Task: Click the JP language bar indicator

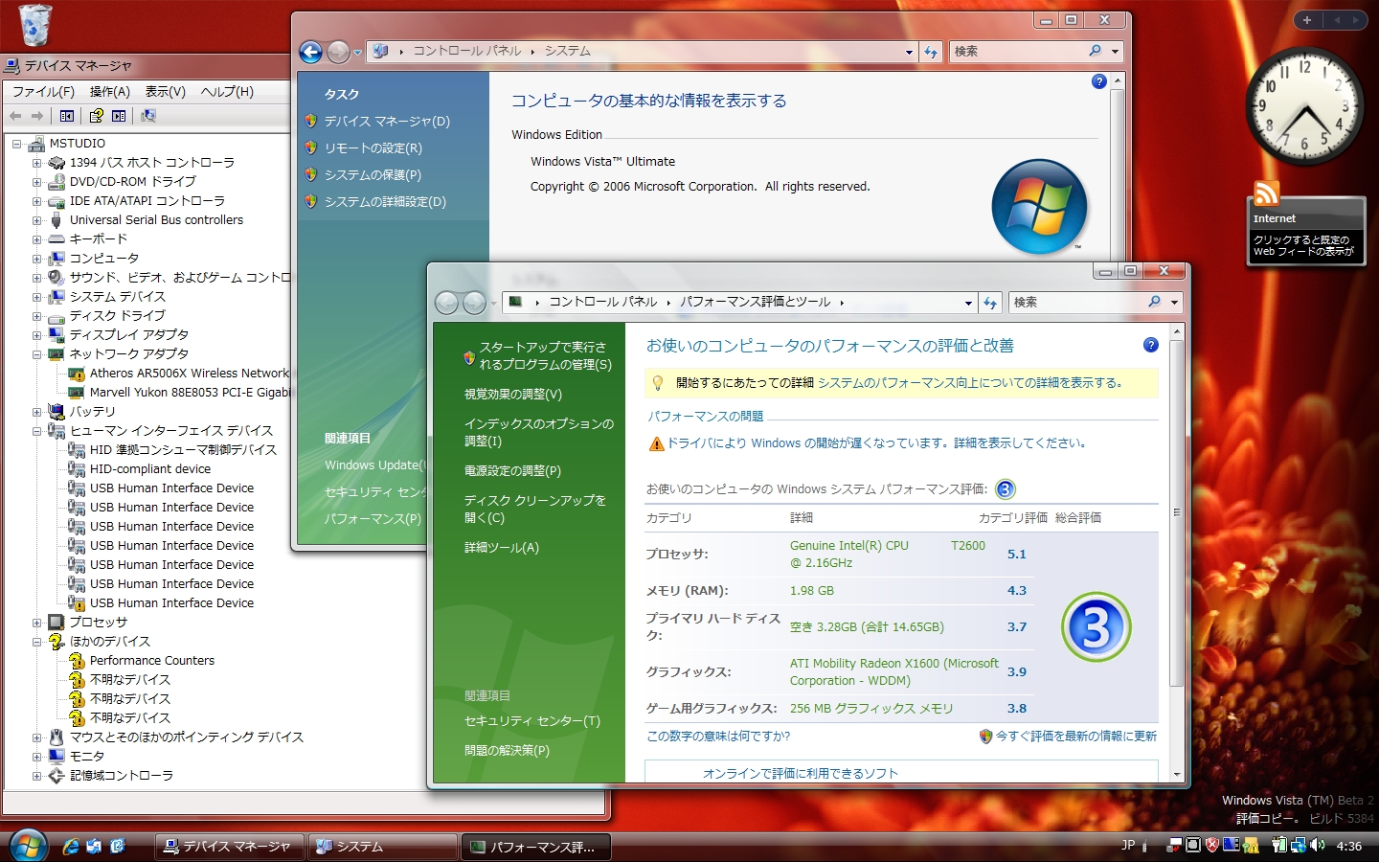Action: click(x=1128, y=845)
